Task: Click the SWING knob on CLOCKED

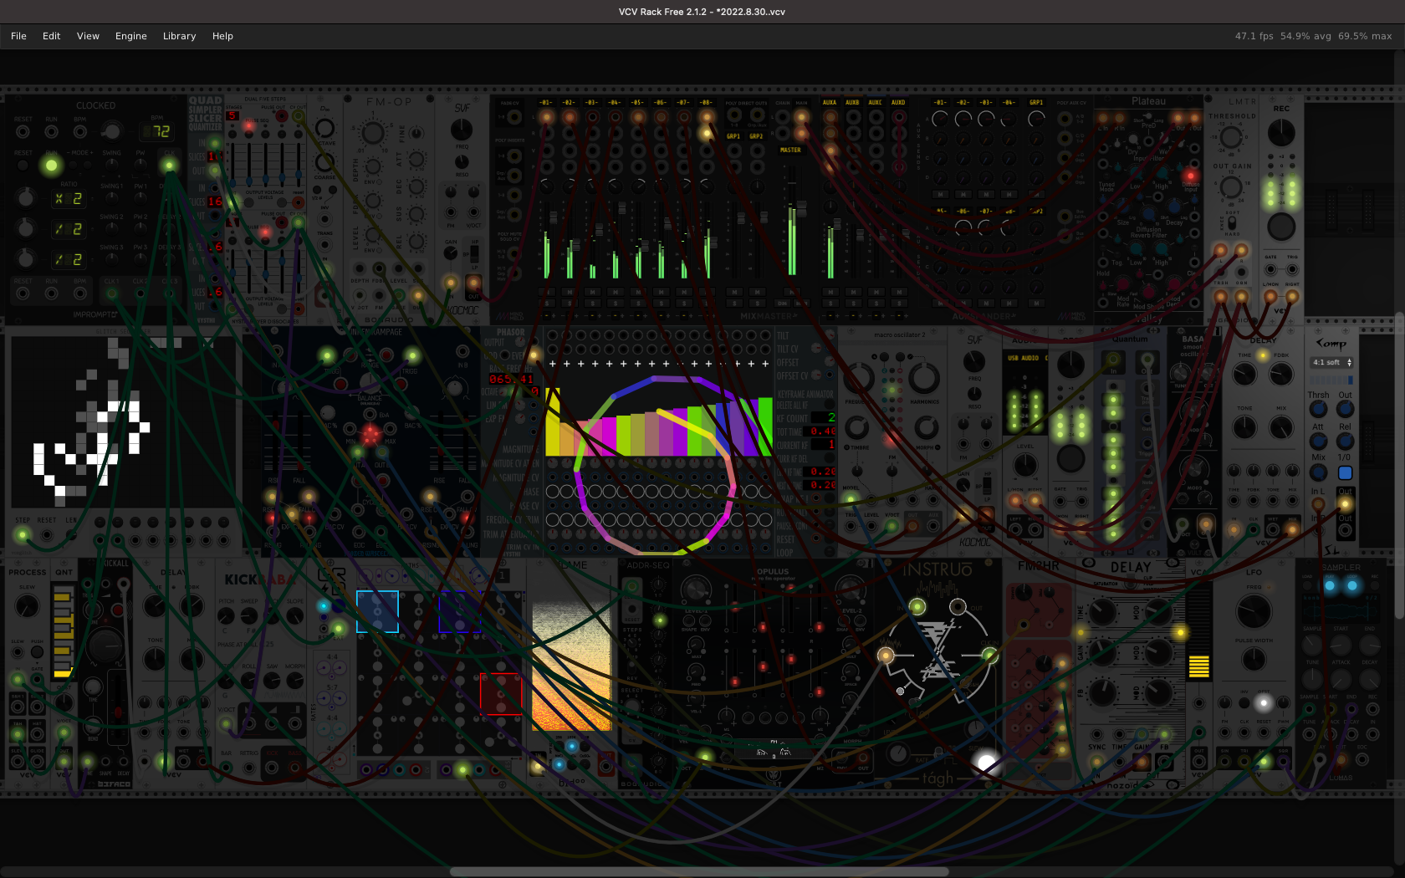Action: (x=111, y=165)
